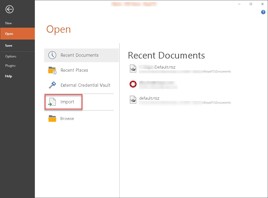
Task: Click the Recent Places label
Action: pos(74,70)
